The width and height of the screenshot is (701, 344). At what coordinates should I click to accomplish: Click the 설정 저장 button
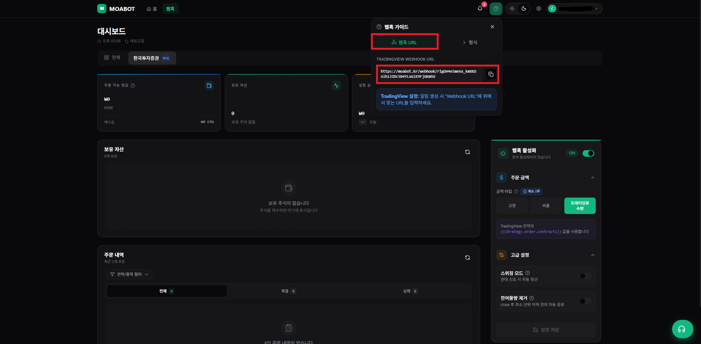pos(546,330)
